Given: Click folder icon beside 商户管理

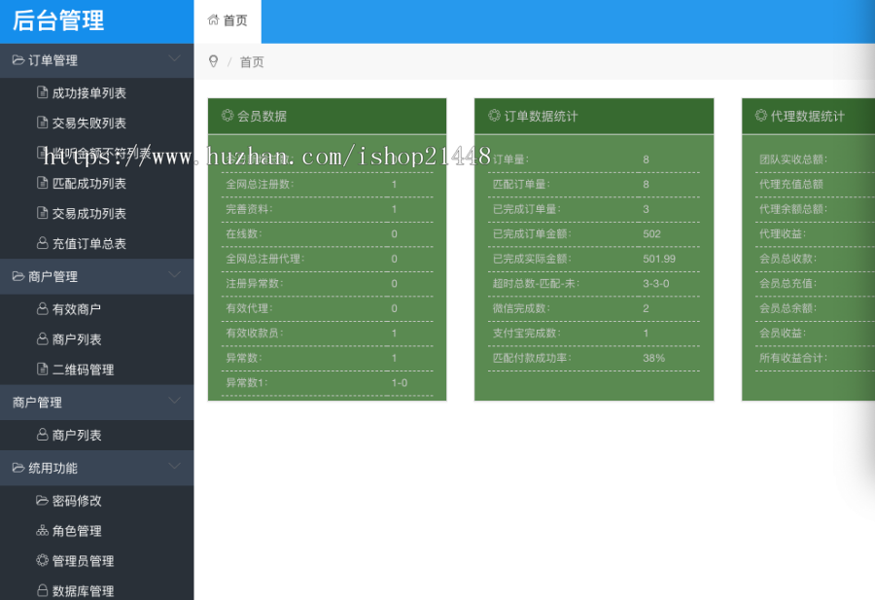Looking at the screenshot, I should [18, 276].
